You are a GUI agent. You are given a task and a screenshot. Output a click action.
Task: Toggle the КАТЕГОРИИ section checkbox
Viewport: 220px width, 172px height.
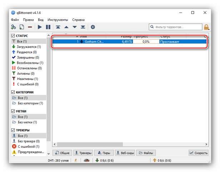coord(13,92)
